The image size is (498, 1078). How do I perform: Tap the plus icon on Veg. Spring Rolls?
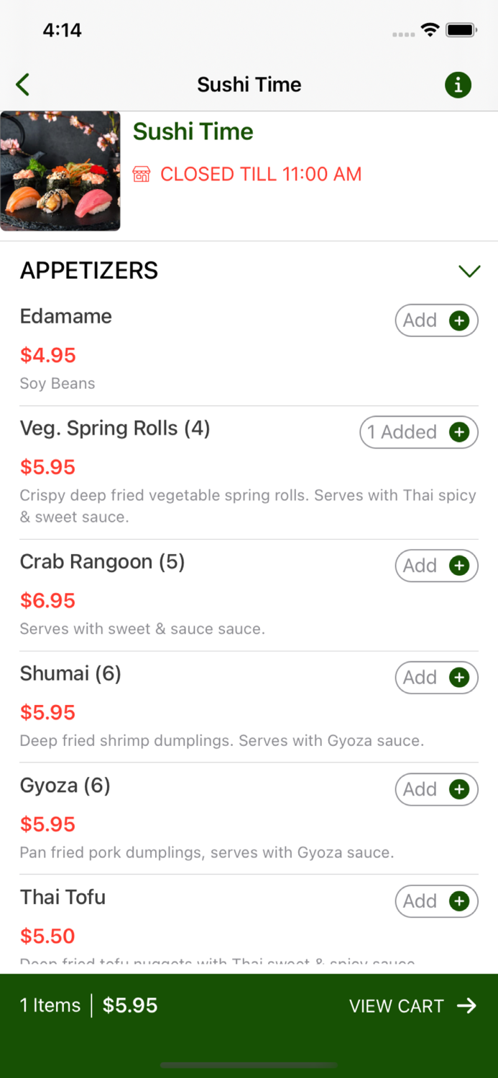pos(460,432)
